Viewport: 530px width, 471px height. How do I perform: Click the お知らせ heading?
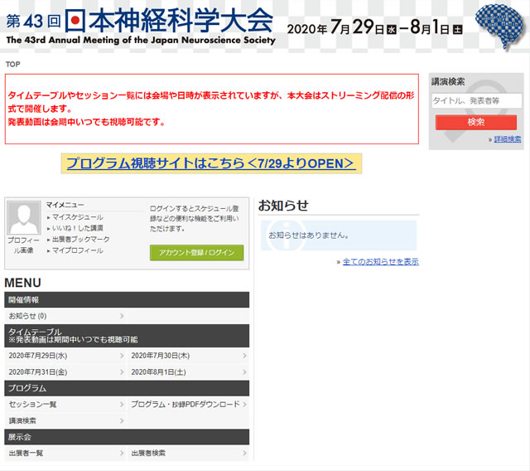(283, 206)
